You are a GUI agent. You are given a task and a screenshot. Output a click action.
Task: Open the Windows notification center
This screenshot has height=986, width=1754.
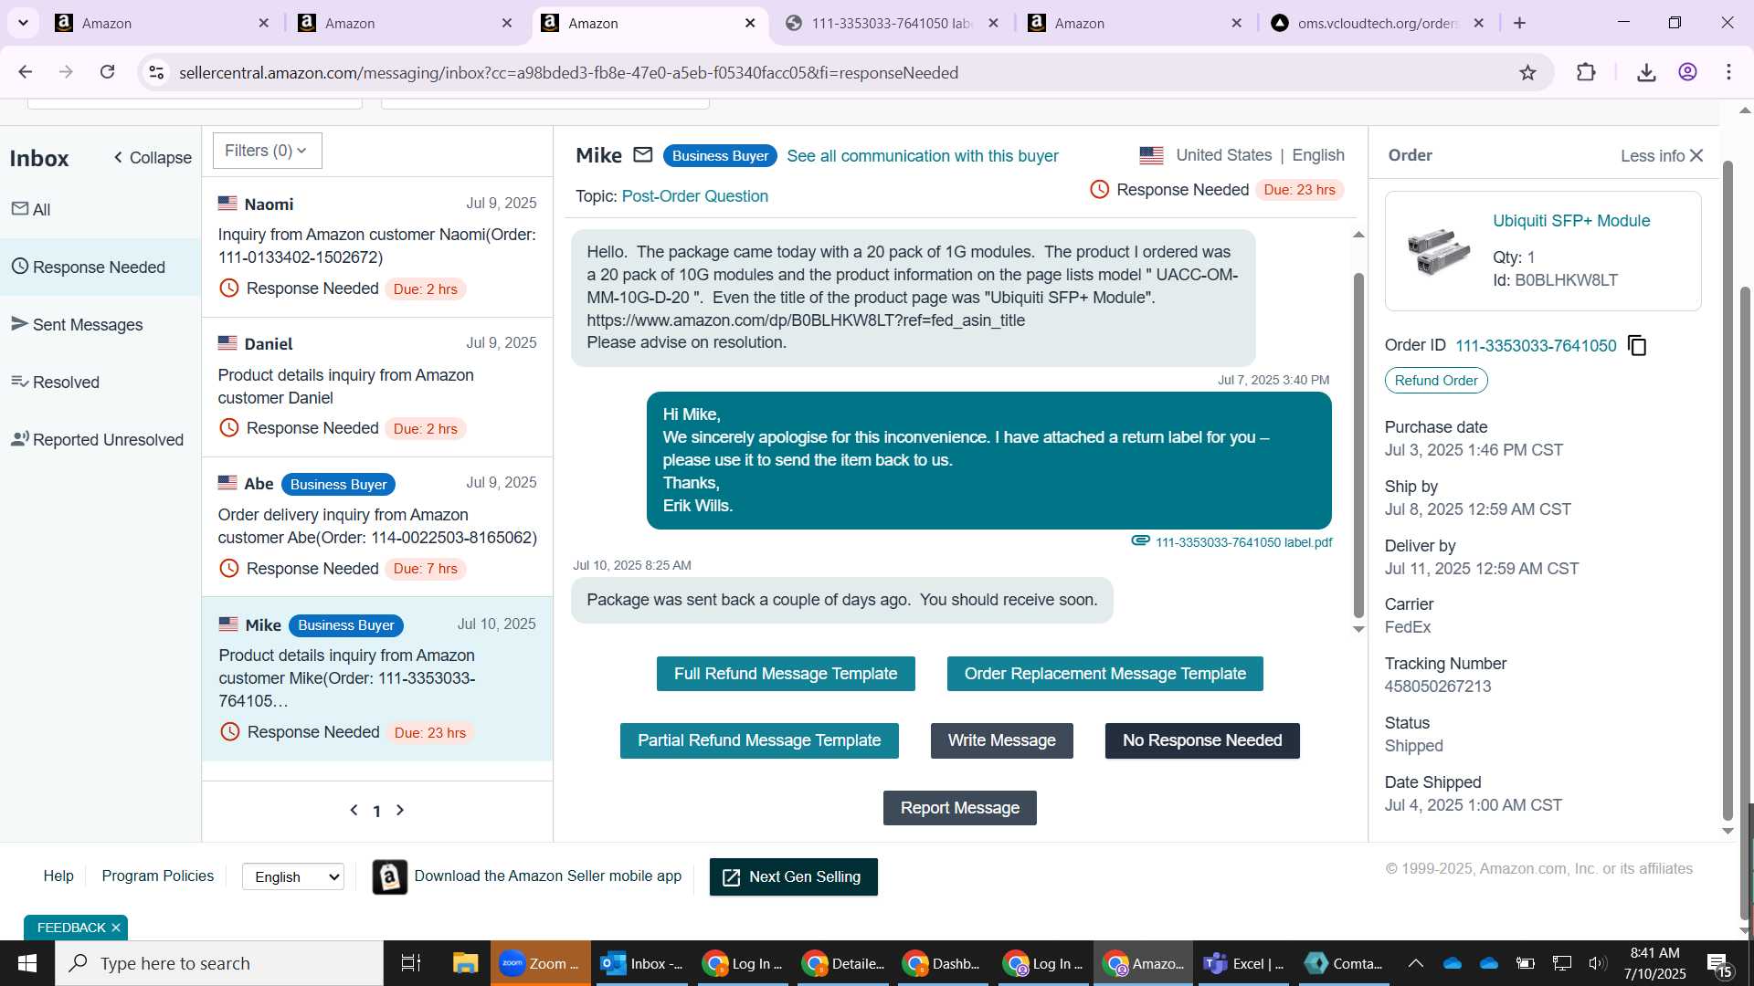tap(1717, 964)
